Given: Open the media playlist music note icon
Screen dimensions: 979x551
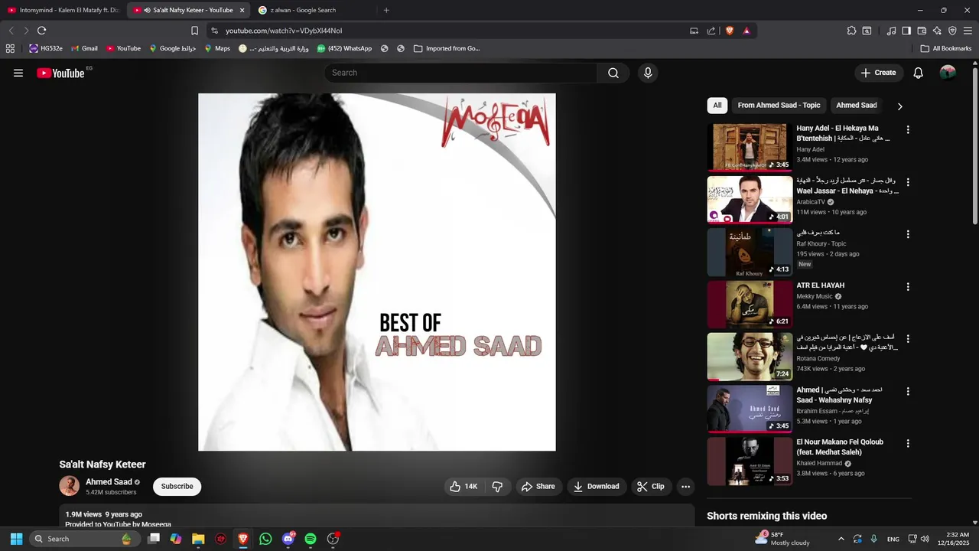Looking at the screenshot, I should tap(891, 31).
